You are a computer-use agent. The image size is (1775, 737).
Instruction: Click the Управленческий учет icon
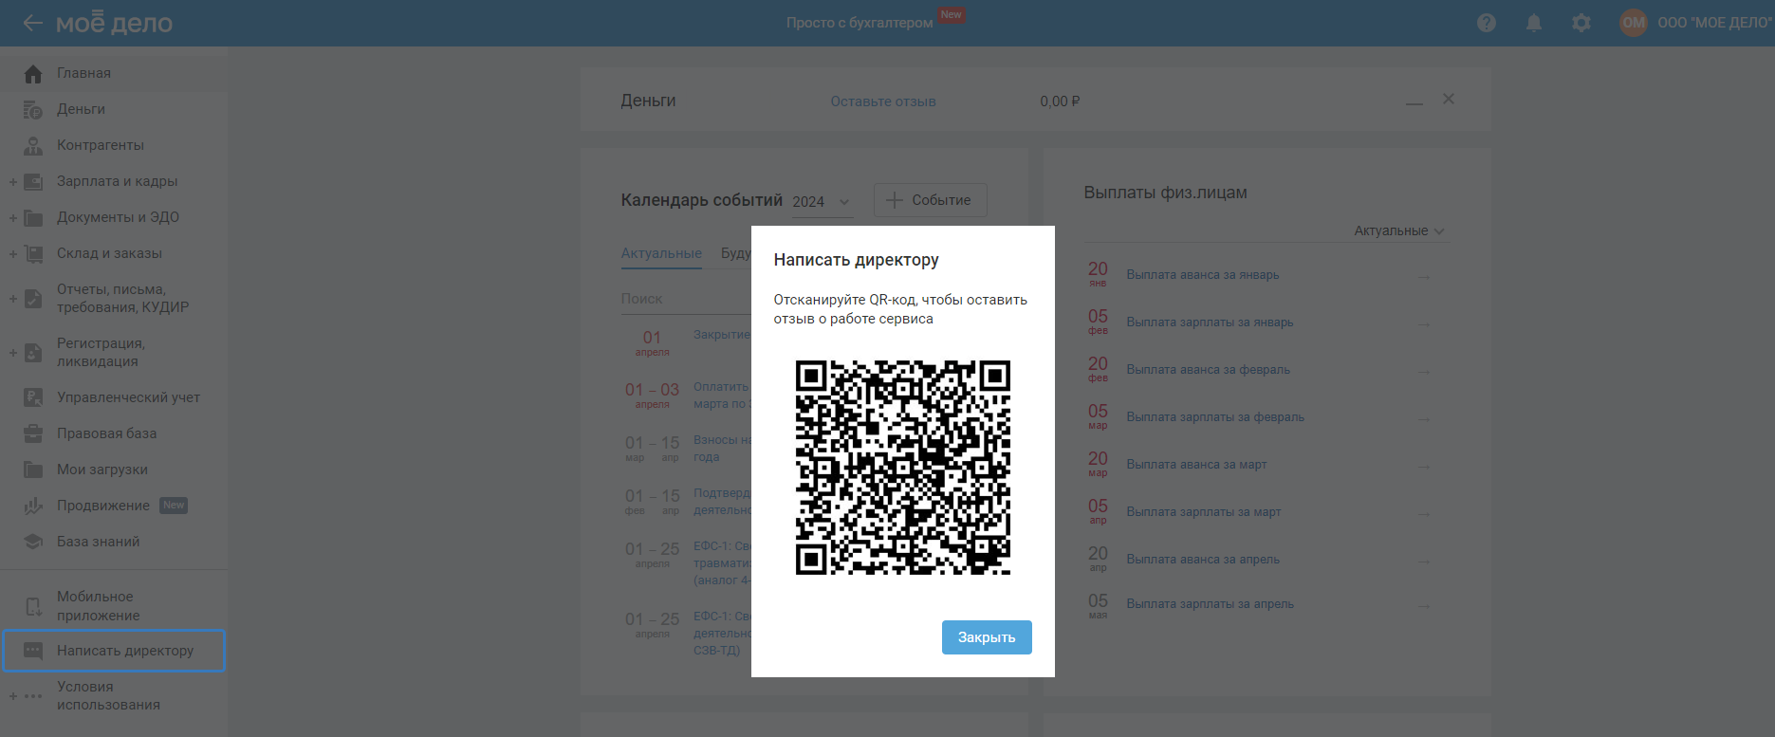coord(33,397)
